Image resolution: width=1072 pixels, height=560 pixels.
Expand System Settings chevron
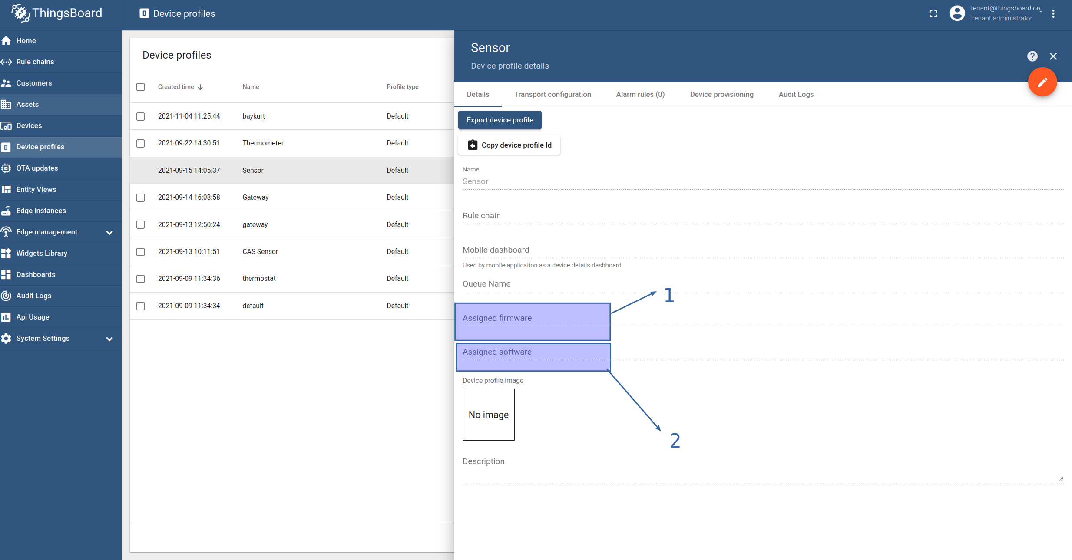[109, 339]
